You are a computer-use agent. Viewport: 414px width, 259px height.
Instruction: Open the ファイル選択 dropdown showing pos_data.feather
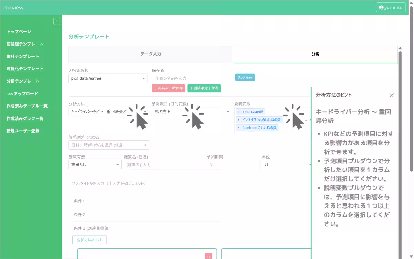(108, 78)
